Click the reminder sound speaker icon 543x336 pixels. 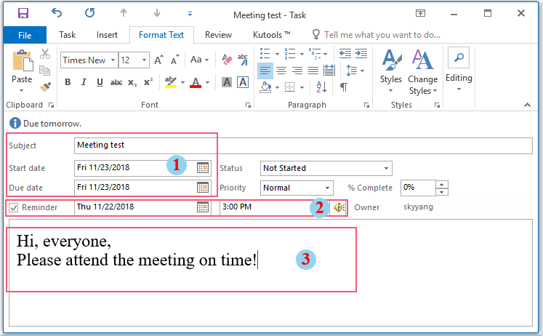pos(339,207)
